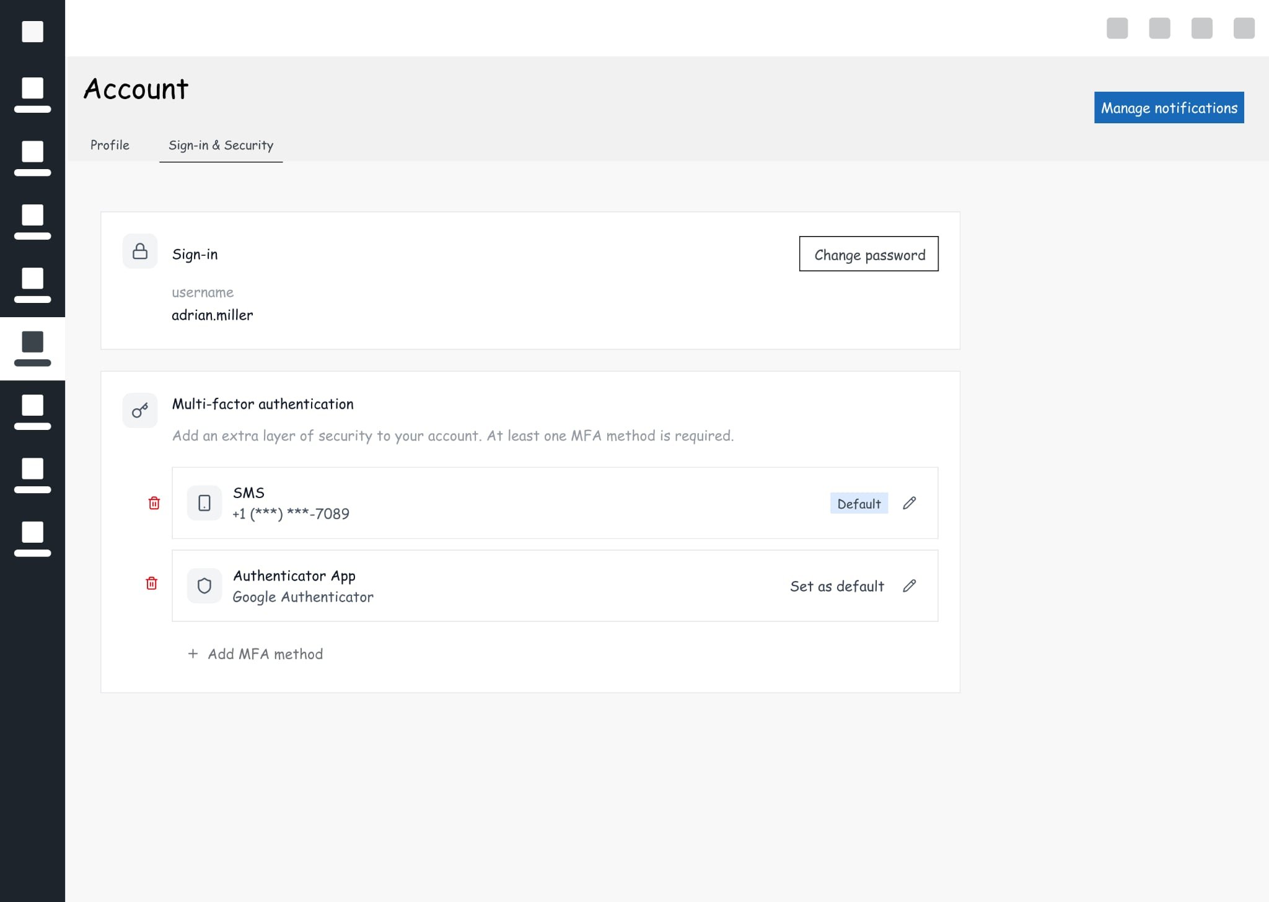This screenshot has width=1269, height=902.
Task: Edit the Authenticator App pencil icon
Action: click(x=909, y=586)
